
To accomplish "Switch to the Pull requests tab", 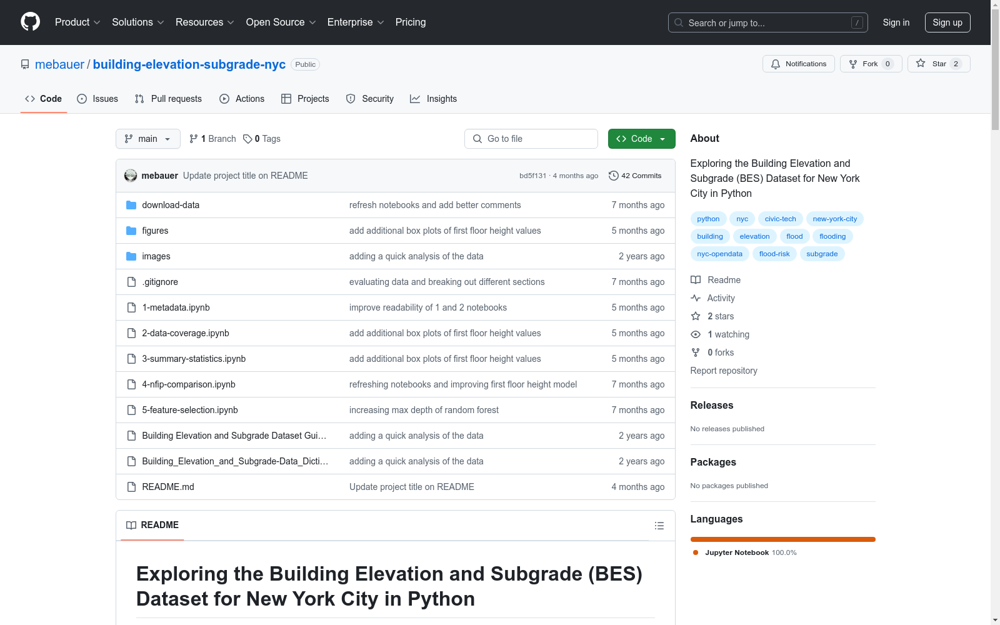I will click(168, 99).
